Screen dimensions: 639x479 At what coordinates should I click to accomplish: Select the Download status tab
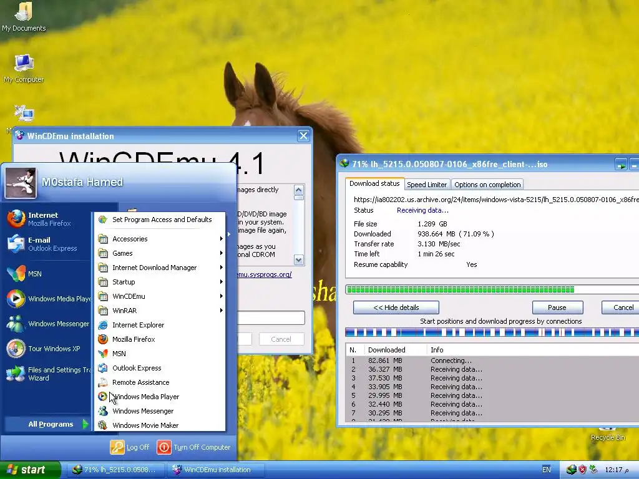coord(374,183)
